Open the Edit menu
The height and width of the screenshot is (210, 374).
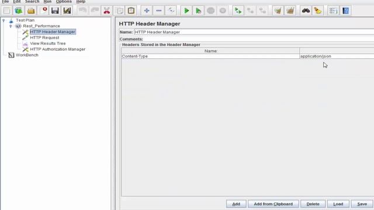coord(17,2)
